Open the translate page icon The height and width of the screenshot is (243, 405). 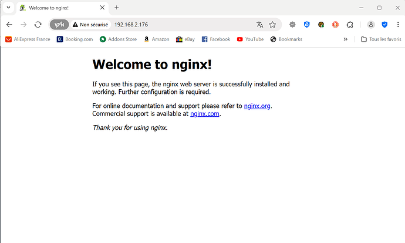[259, 25]
